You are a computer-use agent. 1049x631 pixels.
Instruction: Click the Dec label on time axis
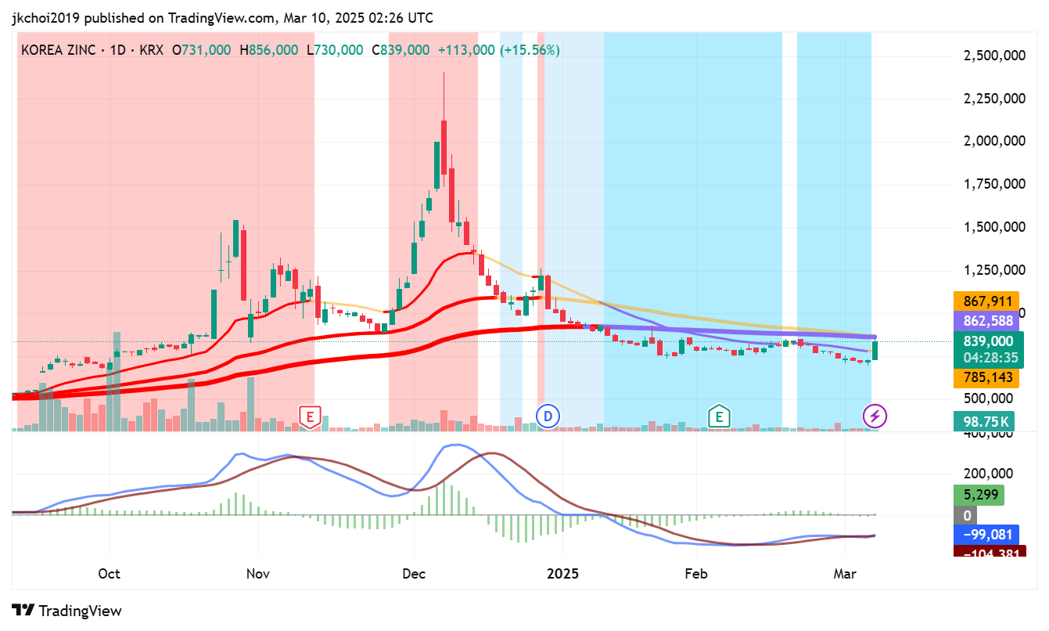(414, 574)
